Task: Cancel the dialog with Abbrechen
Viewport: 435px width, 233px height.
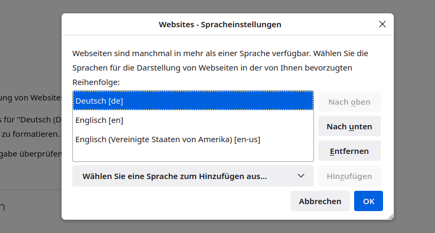Action: (320, 201)
